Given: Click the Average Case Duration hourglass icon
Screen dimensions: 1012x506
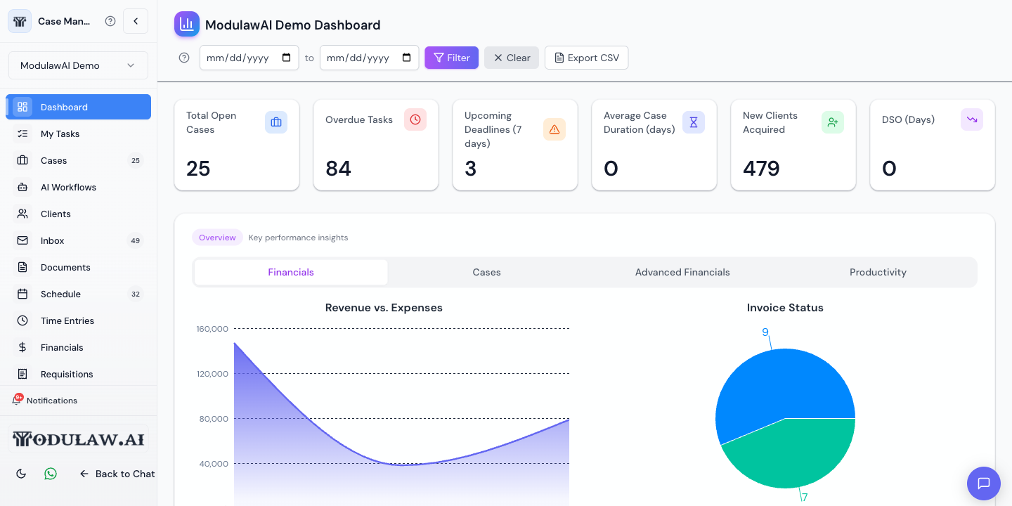Looking at the screenshot, I should (694, 122).
